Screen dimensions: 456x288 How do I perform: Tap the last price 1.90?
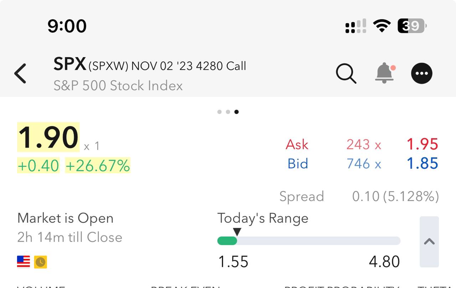click(48, 137)
